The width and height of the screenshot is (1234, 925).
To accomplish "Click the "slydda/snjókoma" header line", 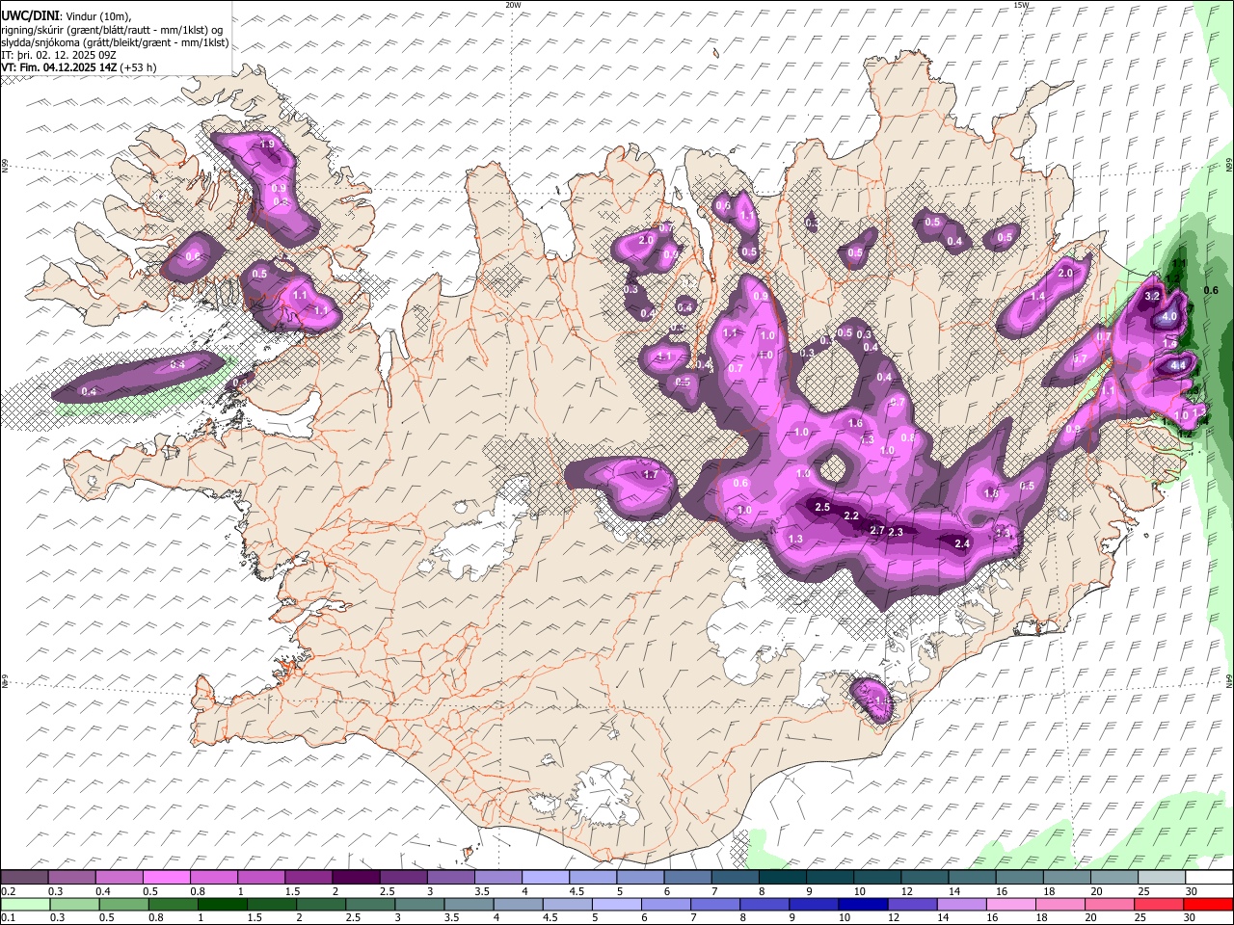I will (115, 42).
